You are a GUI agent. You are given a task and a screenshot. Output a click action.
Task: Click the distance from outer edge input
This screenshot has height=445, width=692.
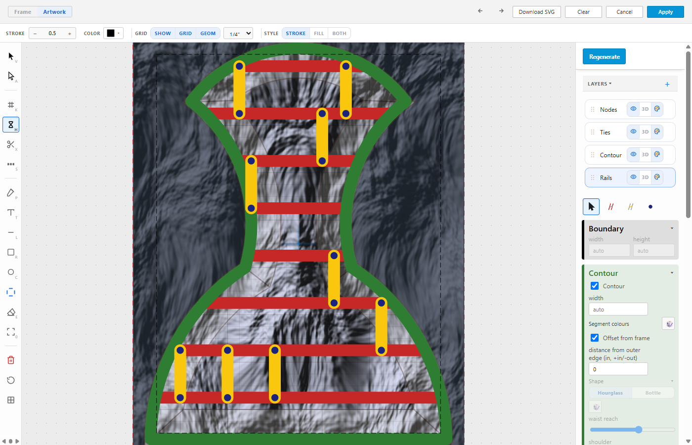pyautogui.click(x=618, y=369)
